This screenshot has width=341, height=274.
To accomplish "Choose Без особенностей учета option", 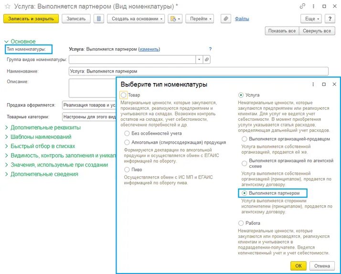I will pyautogui.click(x=127, y=133).
